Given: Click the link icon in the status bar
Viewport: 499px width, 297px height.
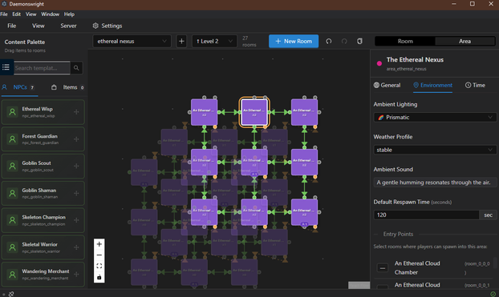Looking at the screenshot, I should click(x=11, y=294).
